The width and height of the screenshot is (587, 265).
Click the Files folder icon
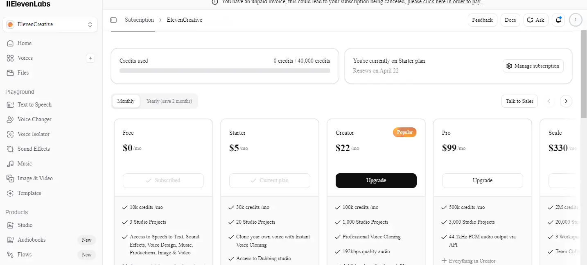click(10, 72)
